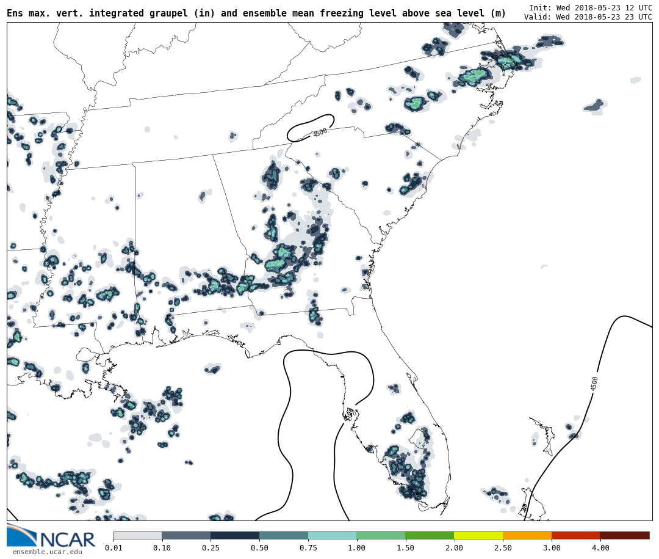Click the slate 0.10–0.25 colorbar segment
659x559 pixels.
tap(186, 535)
